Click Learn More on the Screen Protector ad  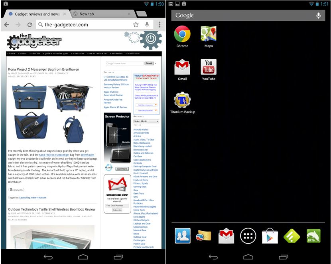pyautogui.click(x=122, y=169)
